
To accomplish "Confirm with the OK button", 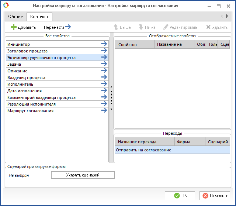I will [x=180, y=196].
